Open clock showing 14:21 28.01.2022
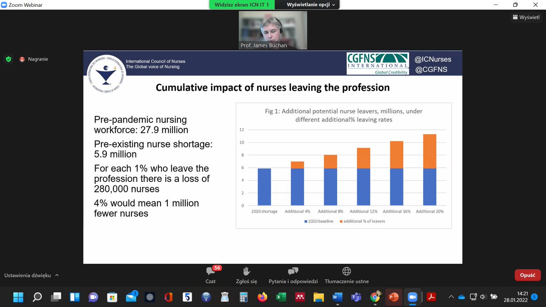This screenshot has height=307, width=546. [517, 297]
